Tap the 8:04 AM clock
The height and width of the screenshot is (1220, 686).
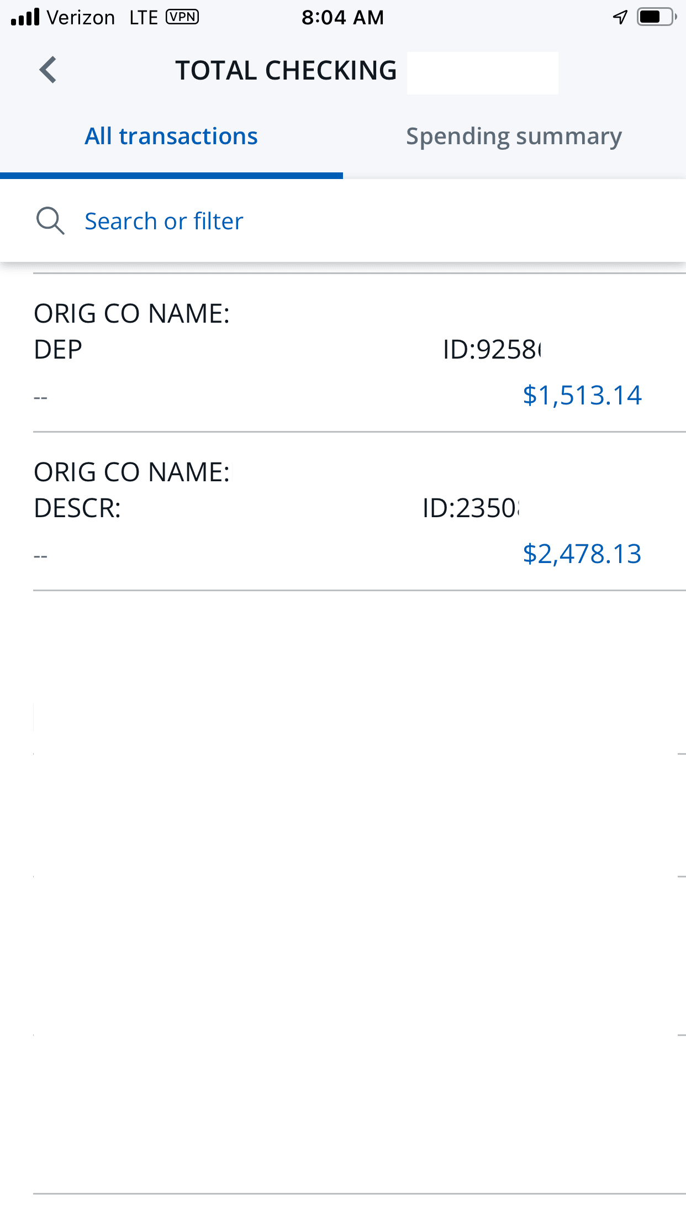click(x=342, y=17)
